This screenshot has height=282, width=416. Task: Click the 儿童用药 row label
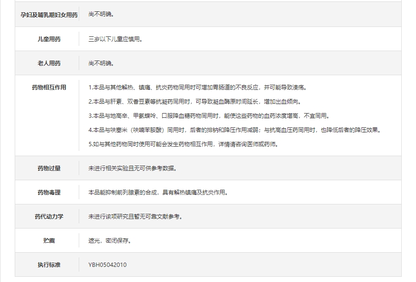49,39
